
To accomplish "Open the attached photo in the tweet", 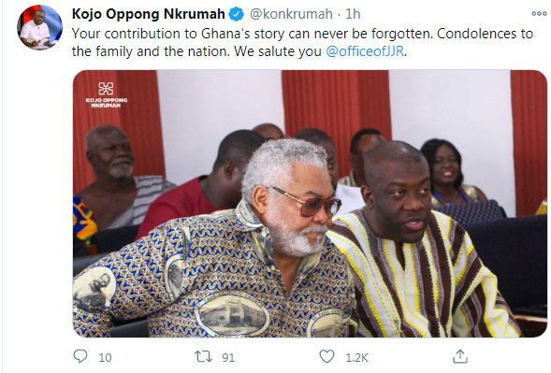I will (x=310, y=204).
